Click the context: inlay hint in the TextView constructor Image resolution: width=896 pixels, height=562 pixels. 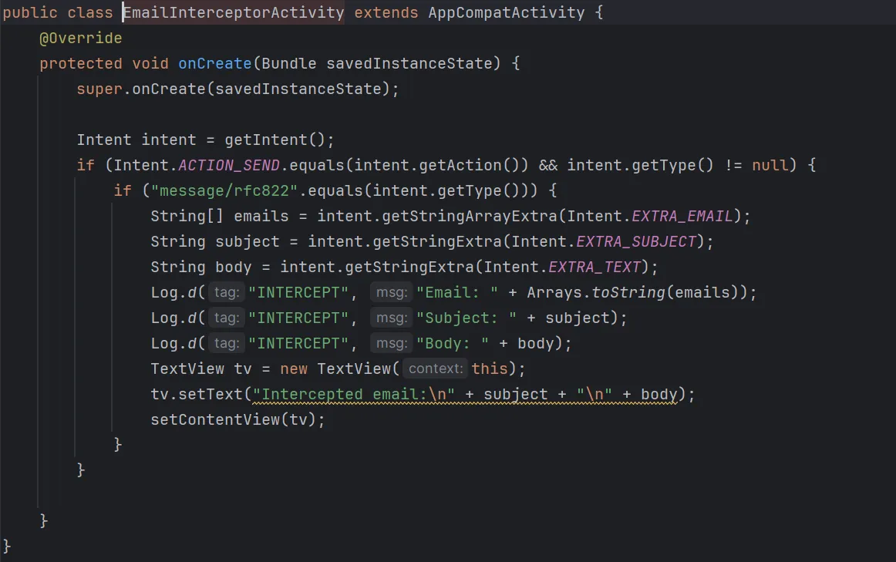point(436,368)
